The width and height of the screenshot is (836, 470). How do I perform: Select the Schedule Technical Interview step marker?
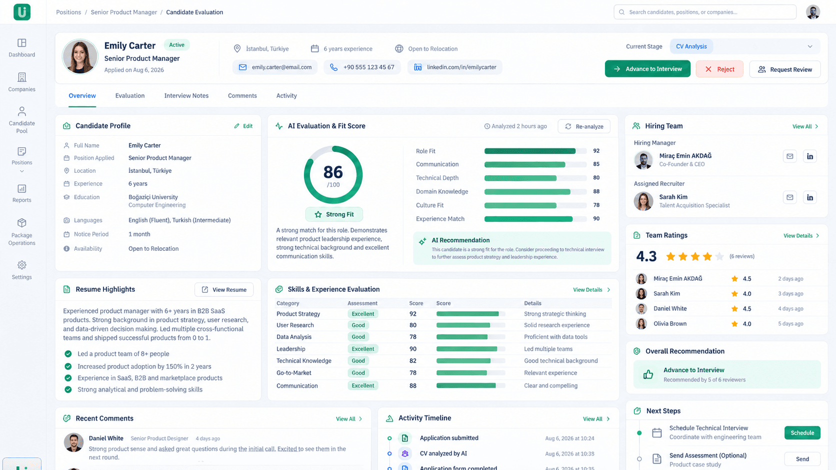coord(639,433)
